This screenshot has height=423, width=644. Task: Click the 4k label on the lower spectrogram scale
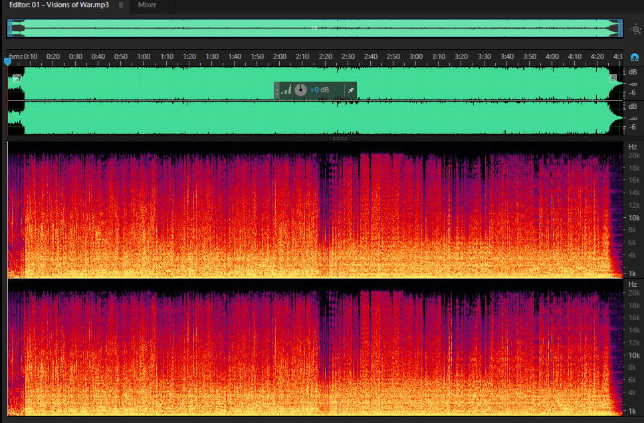[x=632, y=392]
